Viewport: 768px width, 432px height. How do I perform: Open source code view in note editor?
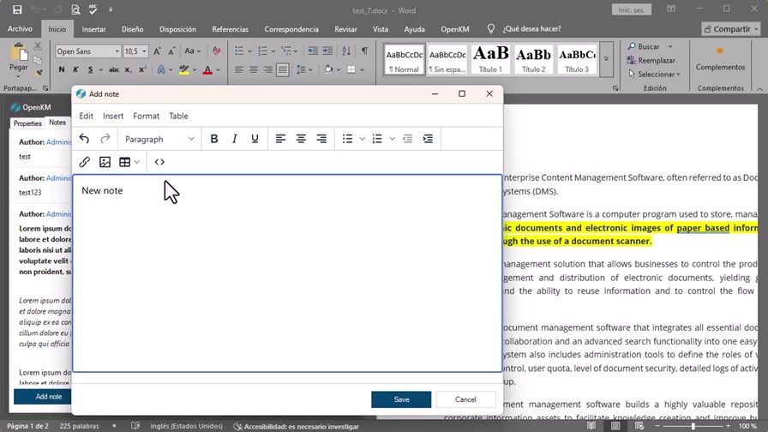[159, 162]
